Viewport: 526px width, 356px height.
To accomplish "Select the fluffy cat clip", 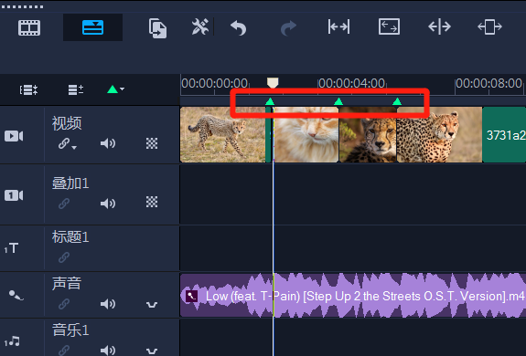I will 306,135.
